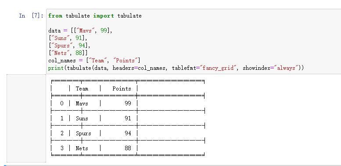Click the number 99 in data list

104,31
